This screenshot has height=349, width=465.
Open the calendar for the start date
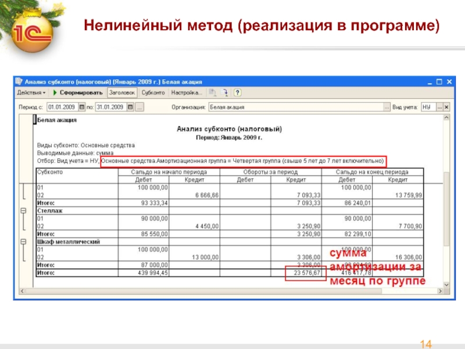point(82,107)
